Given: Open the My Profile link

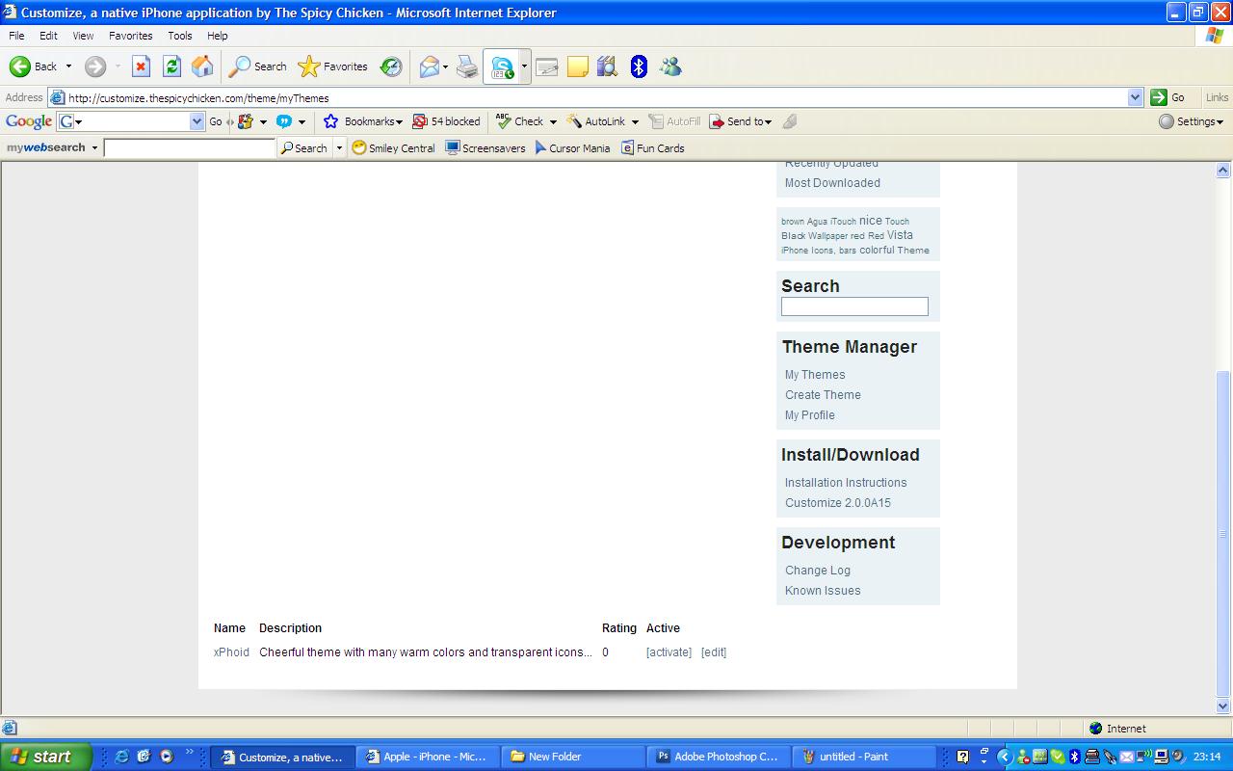Looking at the screenshot, I should pos(810,415).
